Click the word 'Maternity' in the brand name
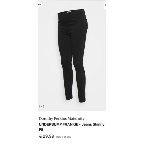The width and height of the screenshot is (144, 144). point(76,119)
